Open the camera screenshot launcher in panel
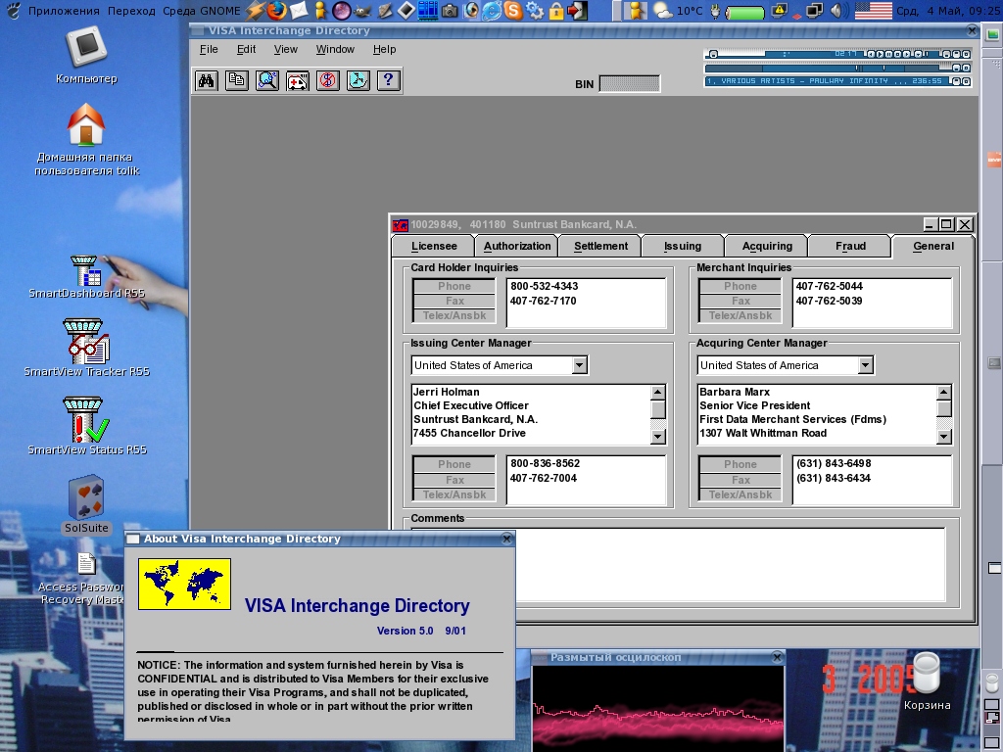 (x=450, y=11)
